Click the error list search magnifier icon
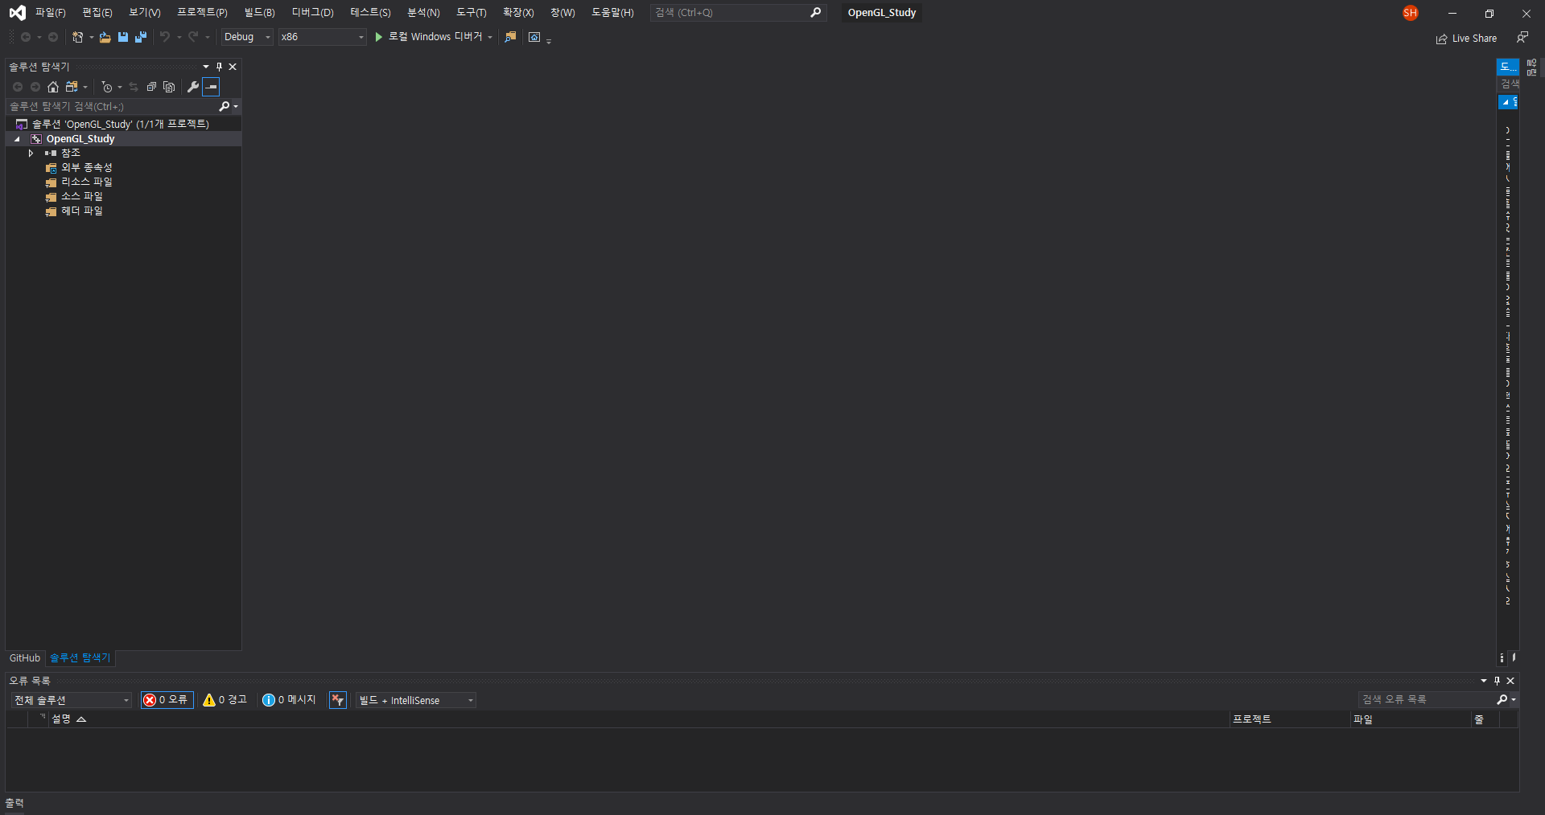Viewport: 1545px width, 815px height. tap(1502, 700)
